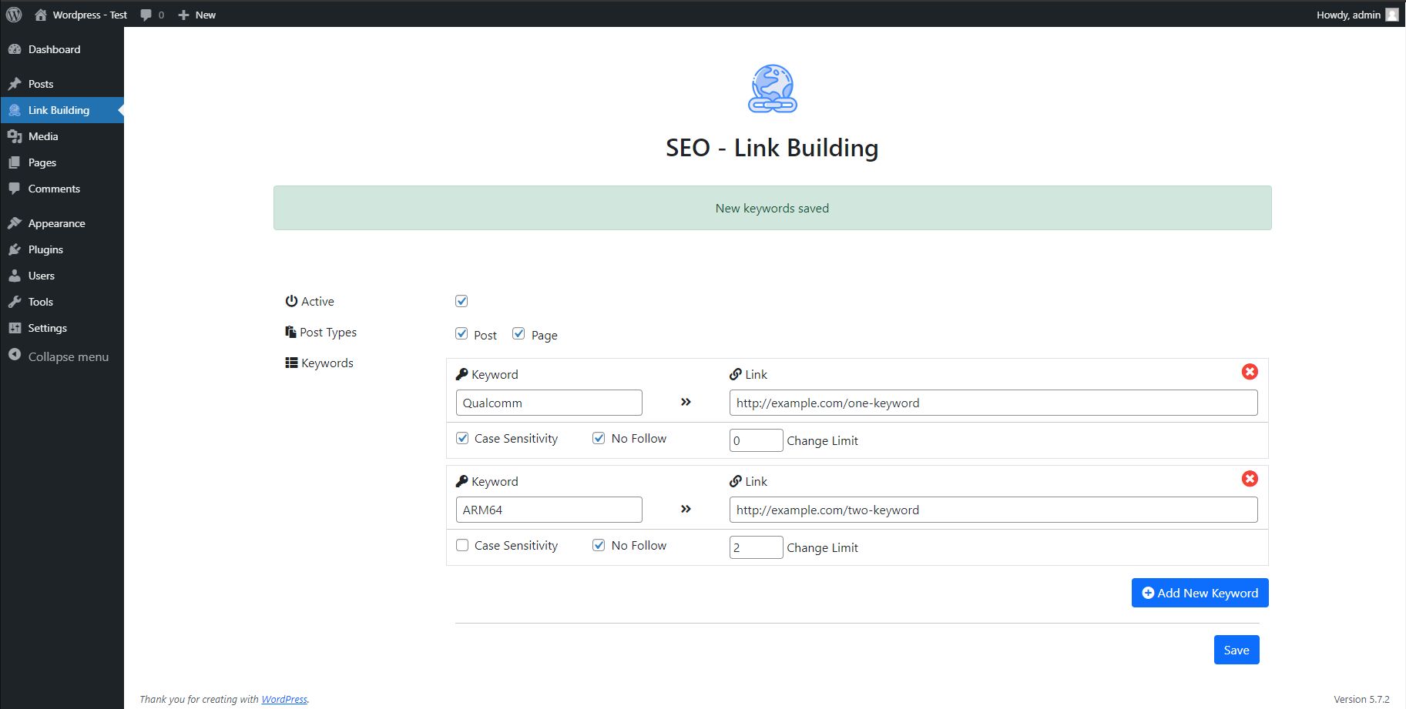Click the Link field containing one-keyword URL
Image resolution: width=1406 pixels, height=709 pixels.
click(992, 403)
